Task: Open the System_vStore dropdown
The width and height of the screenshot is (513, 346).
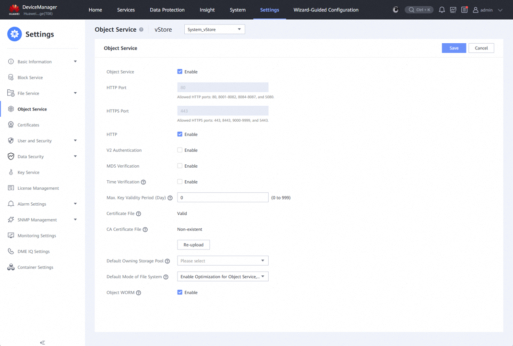Action: pyautogui.click(x=215, y=29)
